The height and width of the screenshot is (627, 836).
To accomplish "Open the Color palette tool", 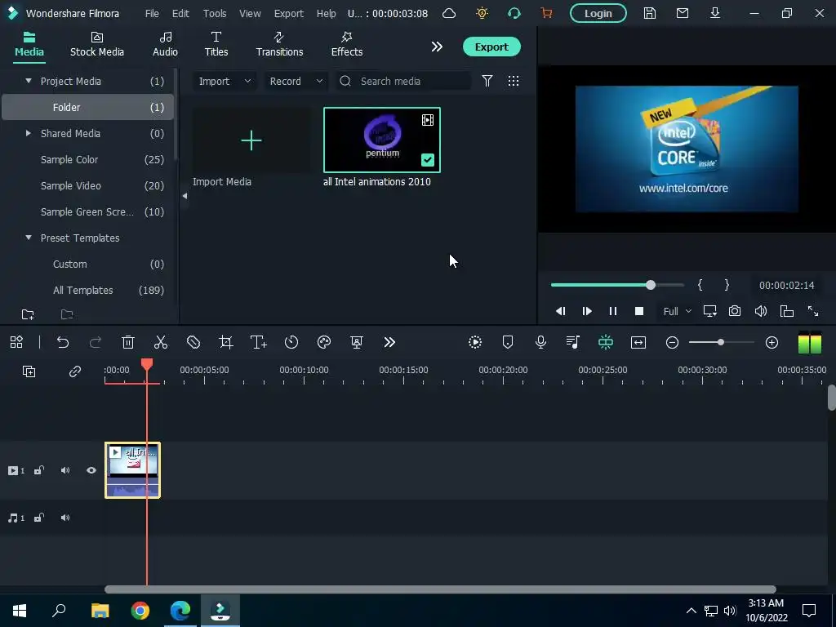I will [324, 342].
